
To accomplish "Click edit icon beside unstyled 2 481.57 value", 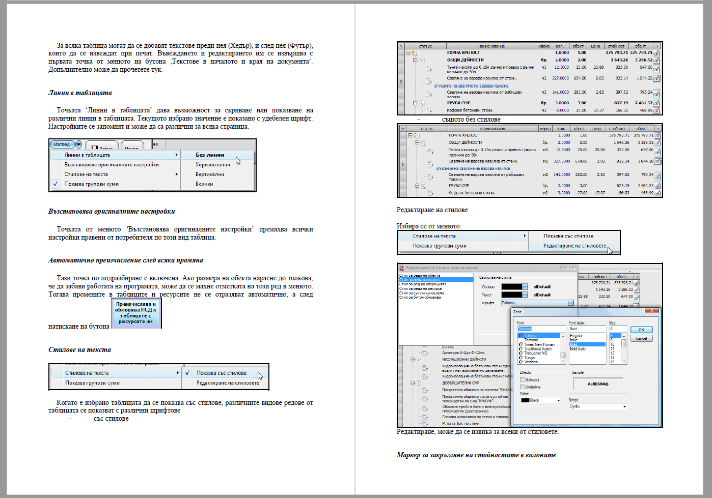I will pos(658,186).
